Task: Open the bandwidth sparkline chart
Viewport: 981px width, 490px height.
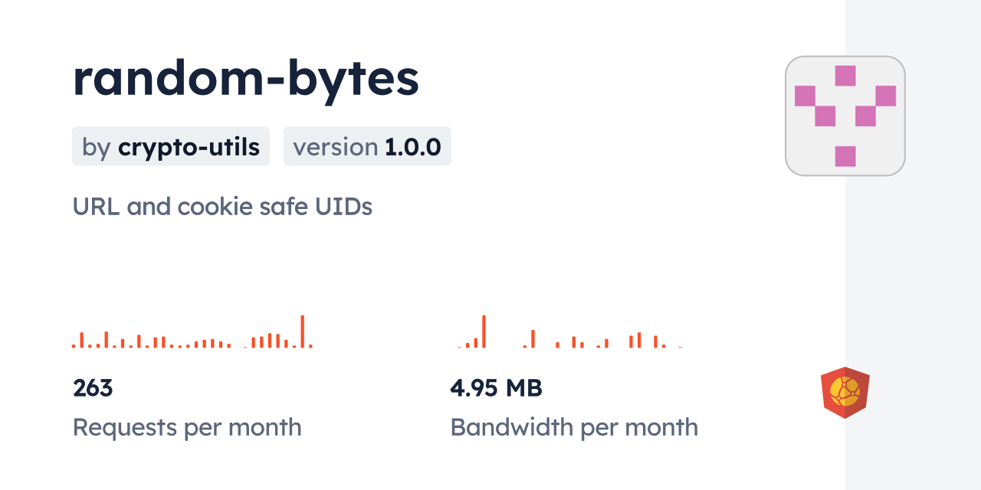Action: [569, 333]
